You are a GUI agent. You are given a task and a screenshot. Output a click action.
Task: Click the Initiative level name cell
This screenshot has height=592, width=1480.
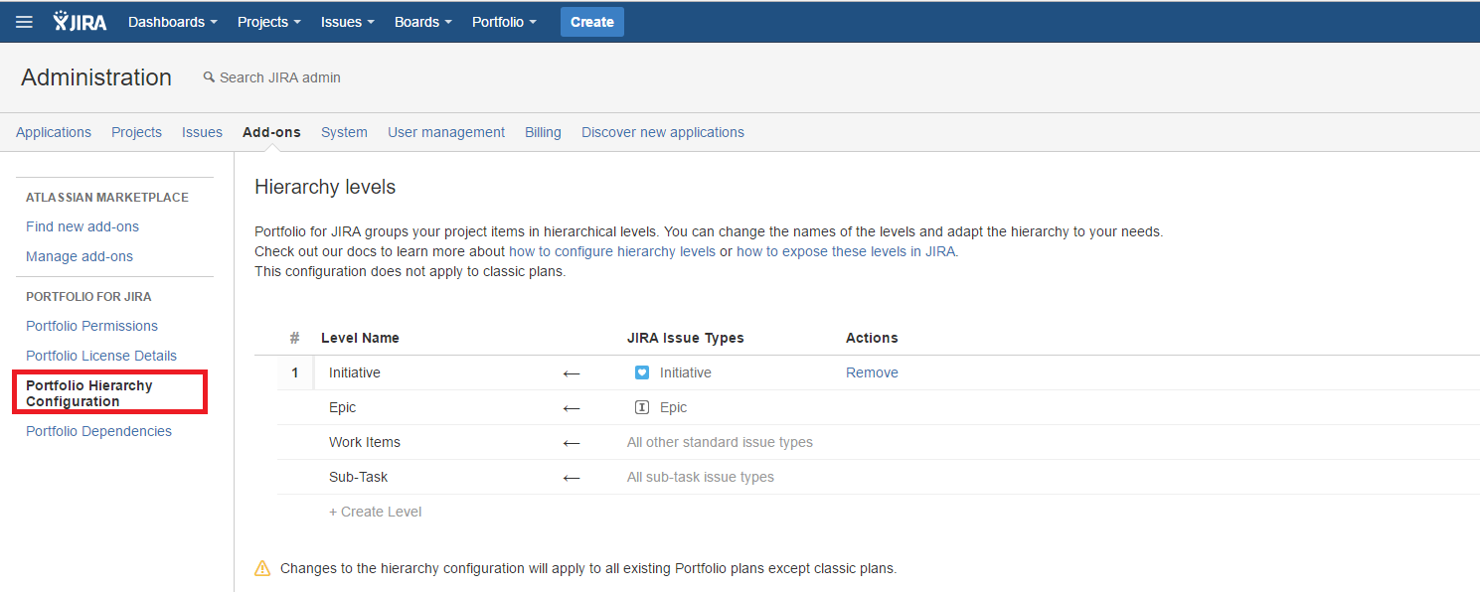[x=355, y=372]
